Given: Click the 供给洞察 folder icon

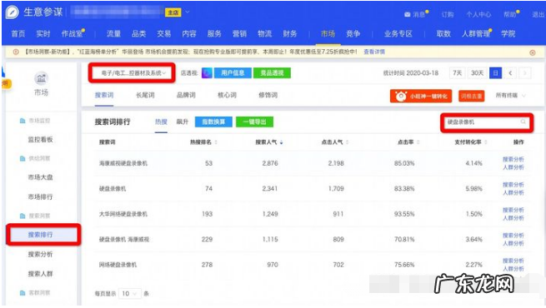Looking at the screenshot, I should (23, 158).
